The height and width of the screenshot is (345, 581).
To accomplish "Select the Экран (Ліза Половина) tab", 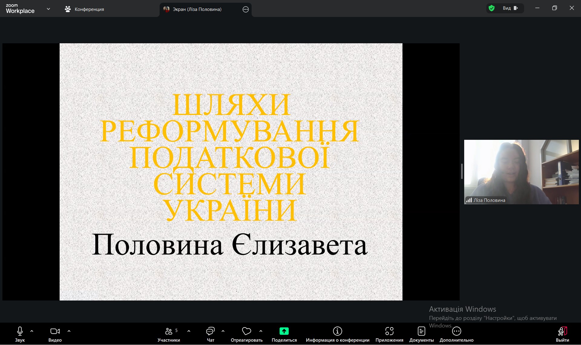I will coord(197,9).
